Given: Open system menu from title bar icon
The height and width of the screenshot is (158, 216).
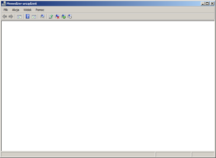Looking at the screenshot, I should point(4,4).
